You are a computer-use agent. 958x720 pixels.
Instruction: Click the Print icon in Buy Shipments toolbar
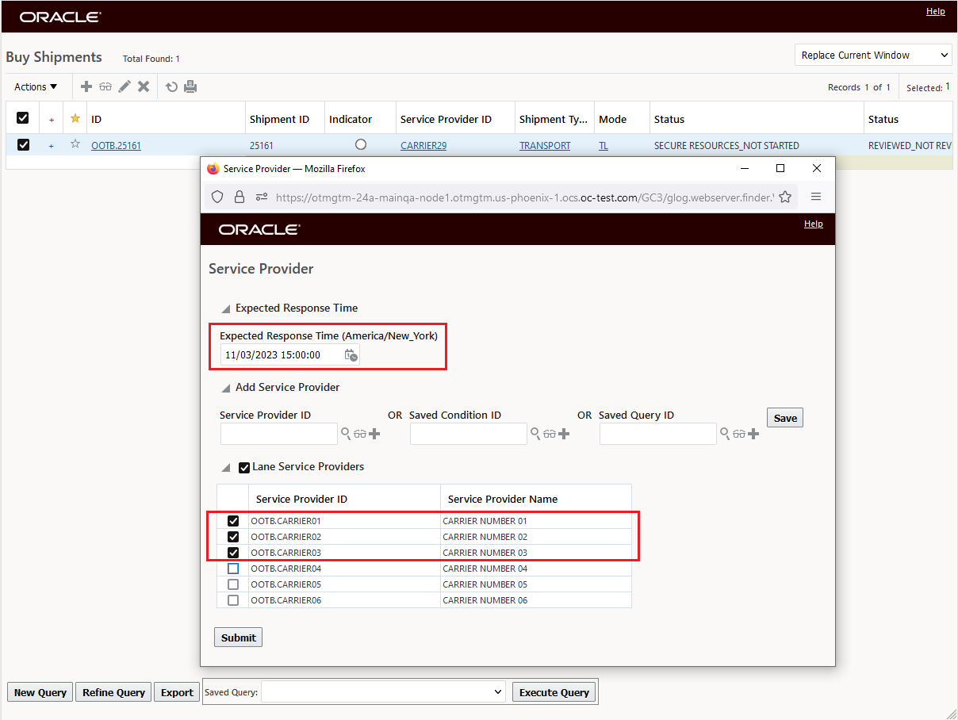click(190, 86)
